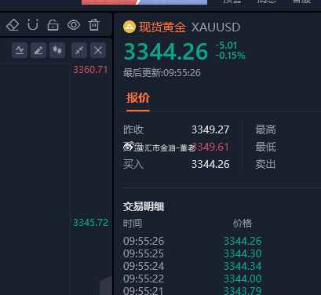
Task: Collapse the chart using shrink arrows icon
Action: pyautogui.click(x=79, y=50)
